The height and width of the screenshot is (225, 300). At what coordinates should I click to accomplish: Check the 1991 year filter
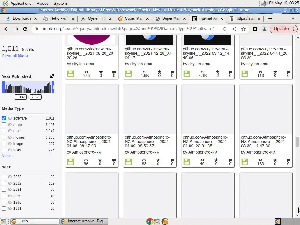[x=4, y=209]
